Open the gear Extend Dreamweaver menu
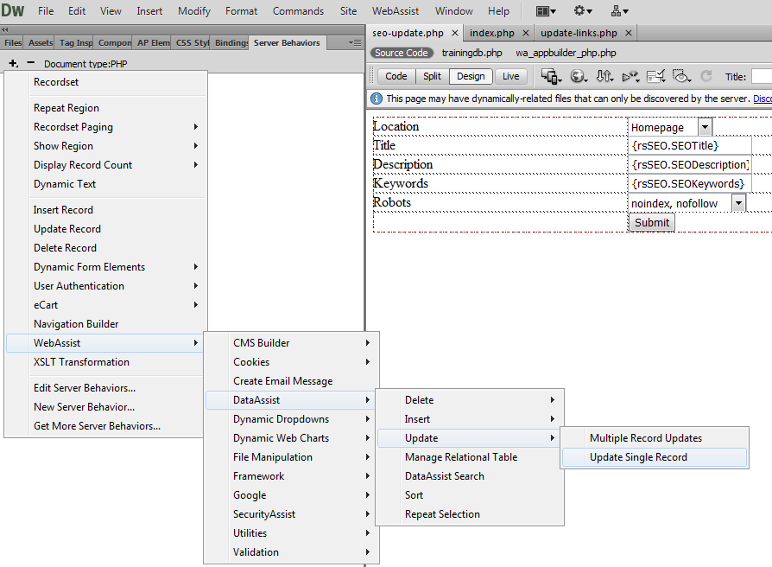This screenshot has height=567, width=772. click(x=583, y=11)
